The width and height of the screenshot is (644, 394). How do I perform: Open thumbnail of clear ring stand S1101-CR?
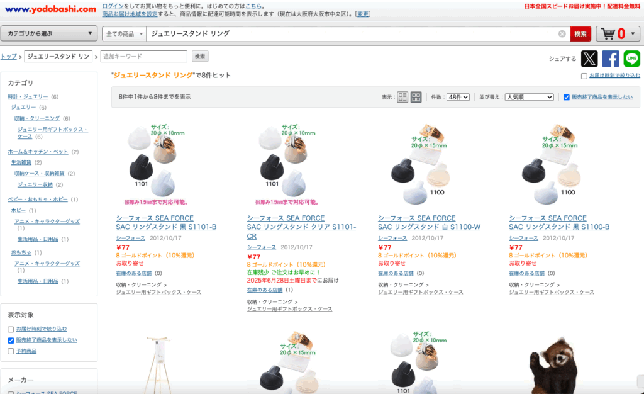coord(287,164)
